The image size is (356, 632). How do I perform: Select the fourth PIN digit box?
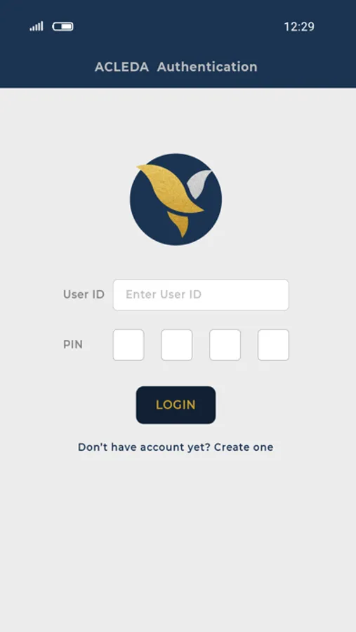[x=273, y=345]
